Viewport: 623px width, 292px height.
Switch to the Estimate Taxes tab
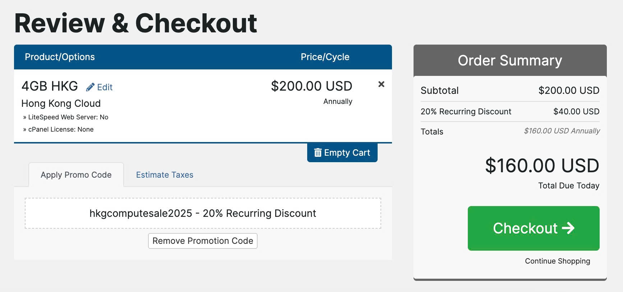pyautogui.click(x=165, y=175)
